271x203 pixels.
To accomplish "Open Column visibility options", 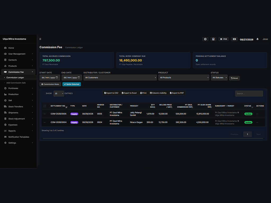I will [158, 93].
